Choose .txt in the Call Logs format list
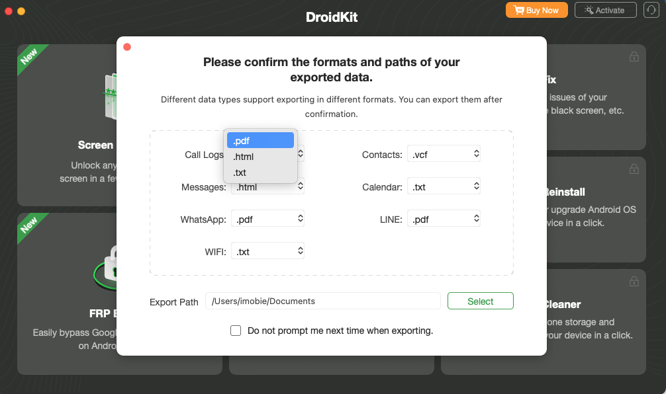Image resolution: width=666 pixels, height=394 pixels. 260,173
